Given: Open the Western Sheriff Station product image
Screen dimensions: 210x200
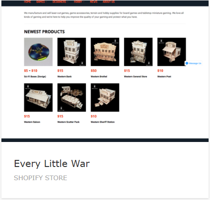Looking at the screenshot, I should 105,98.
